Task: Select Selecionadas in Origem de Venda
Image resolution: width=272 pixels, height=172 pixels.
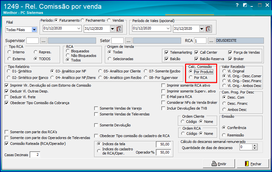Action: [x=109, y=59]
